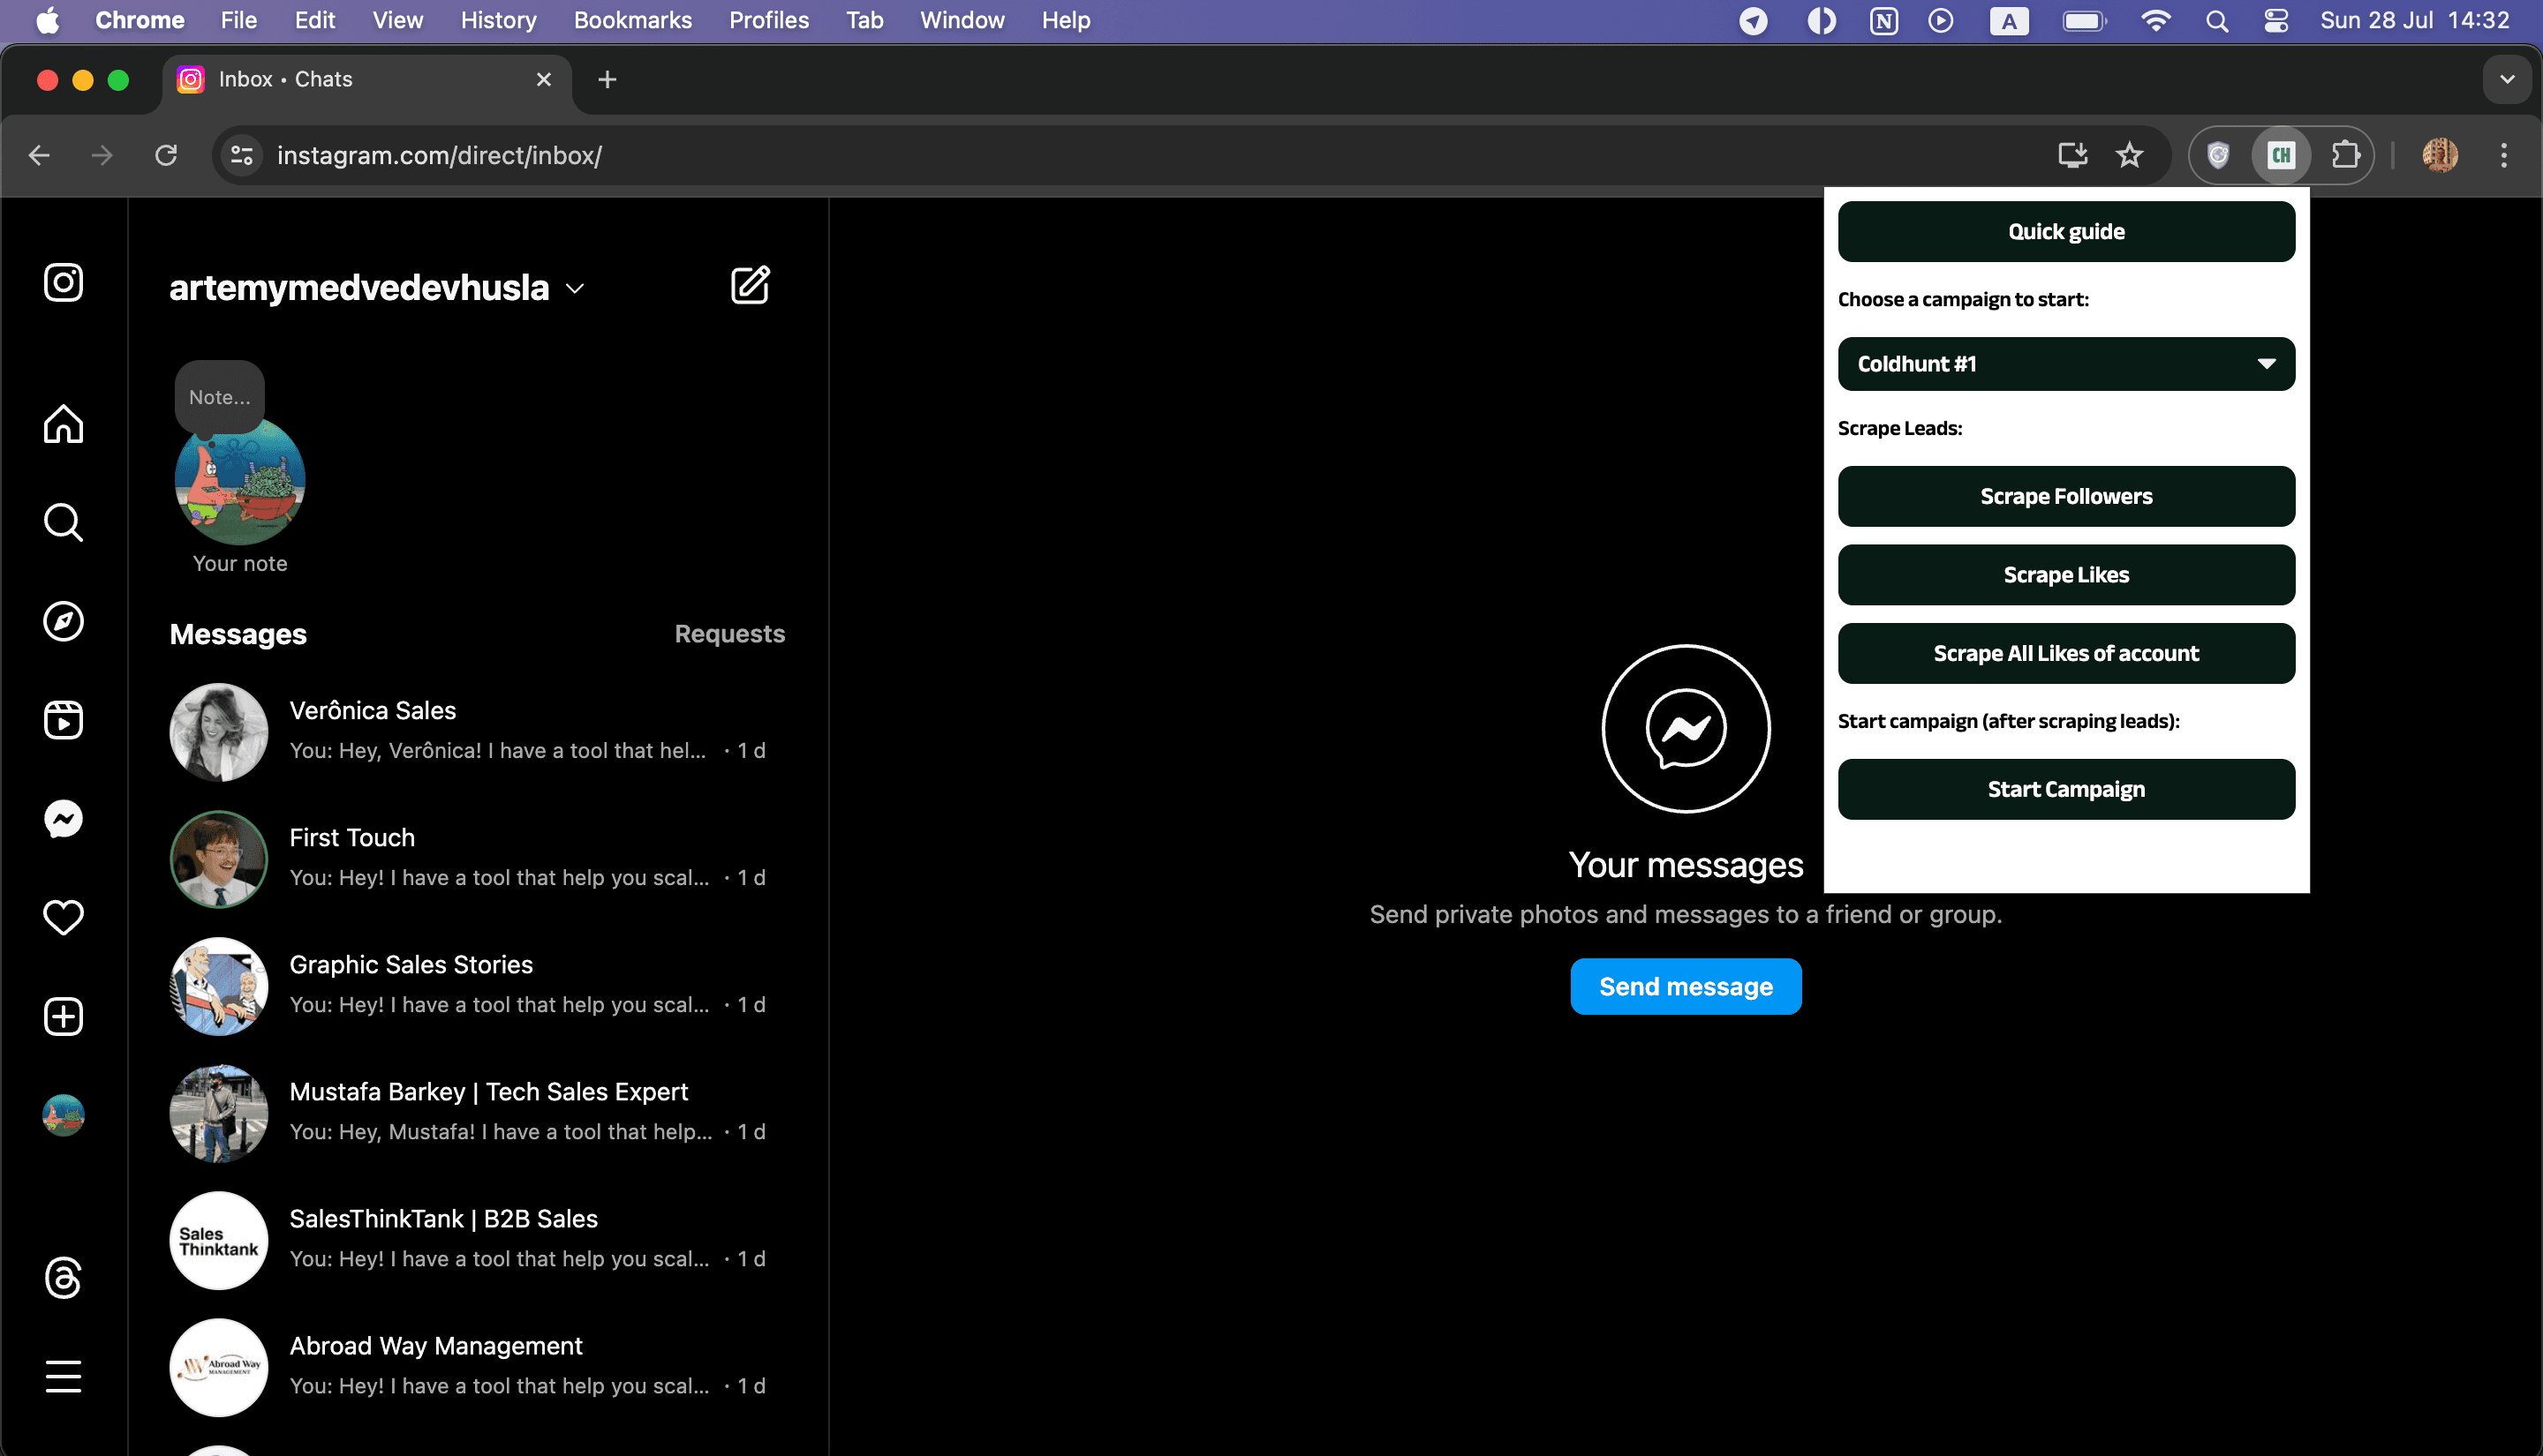2543x1456 pixels.
Task: Bookmark this page with star icon
Action: pyautogui.click(x=2130, y=155)
